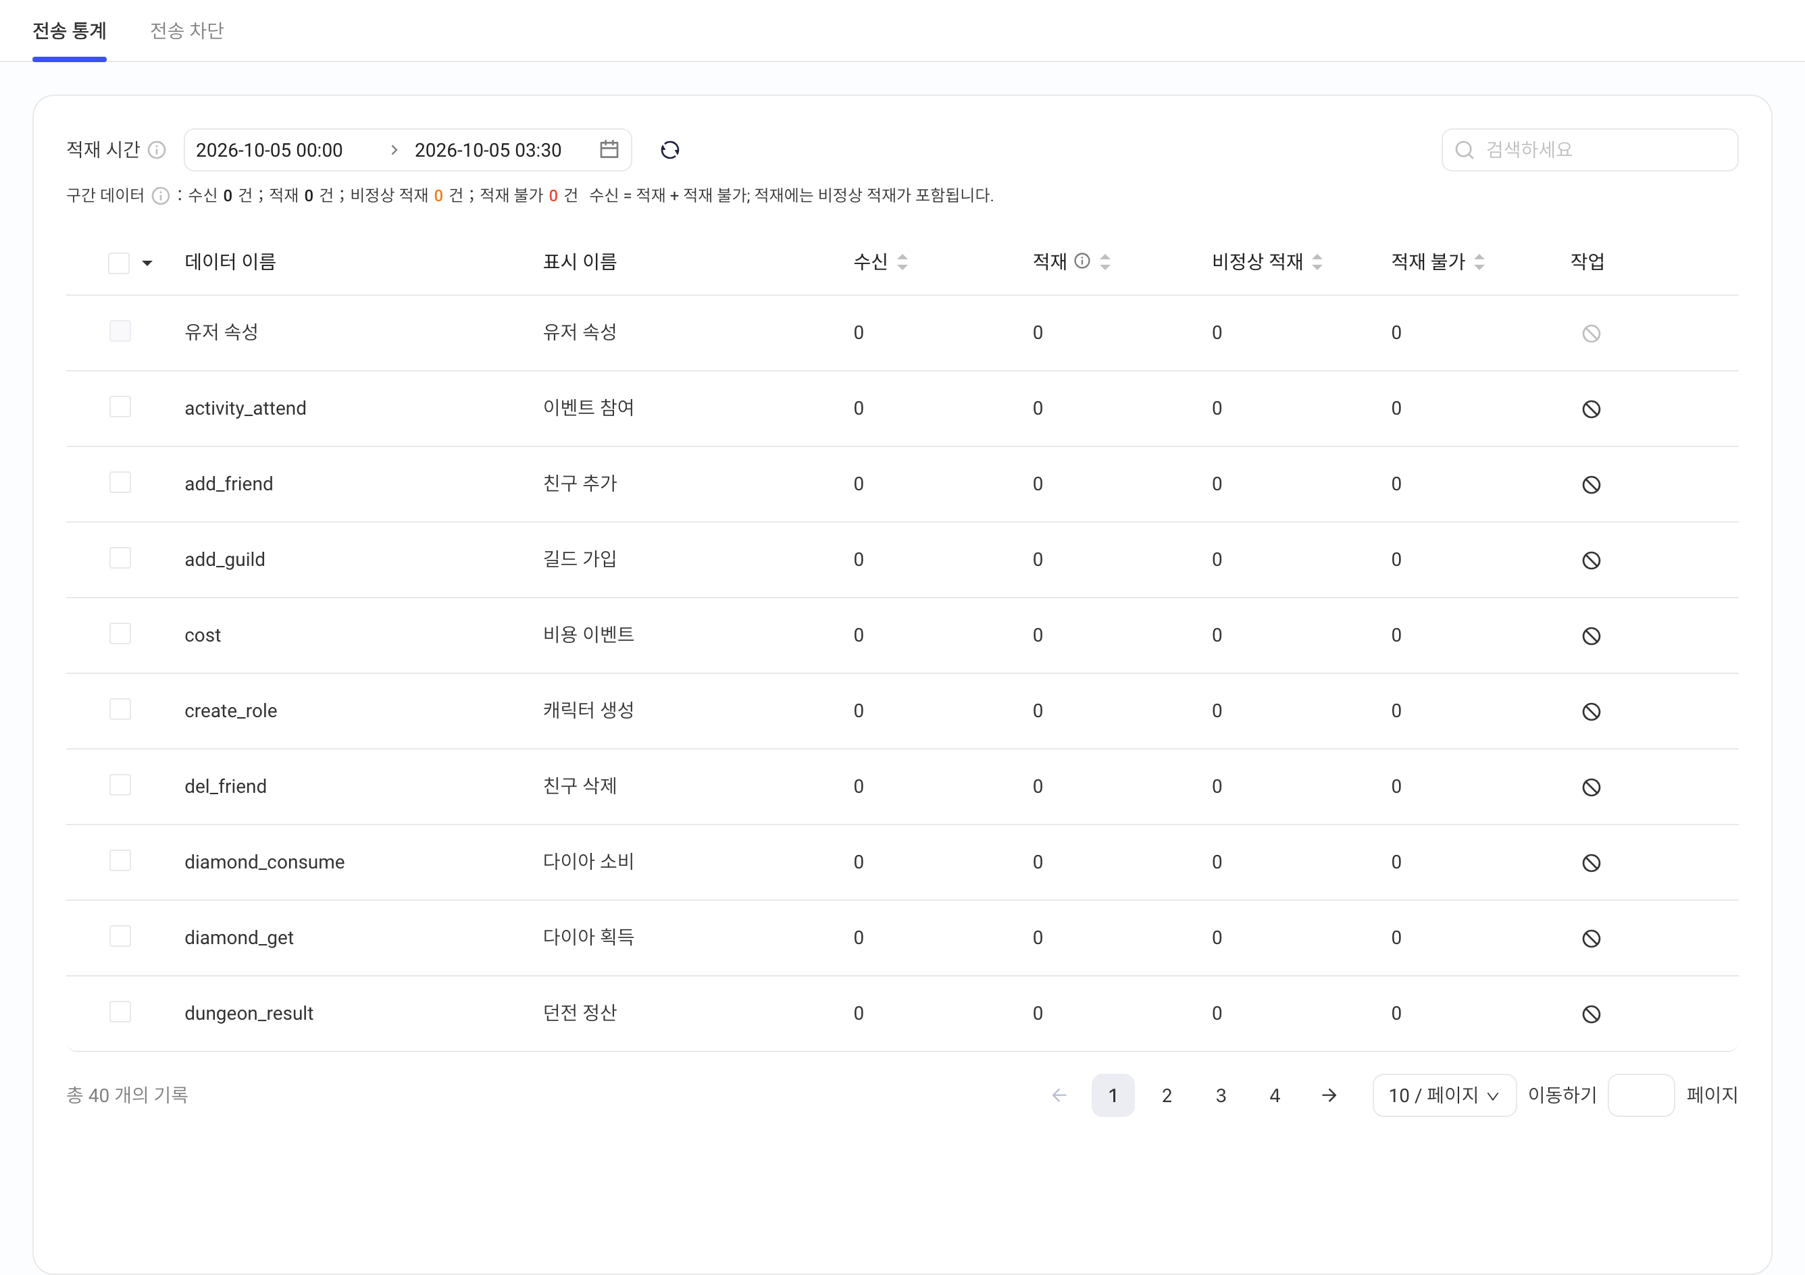Sort by the 적재 불가 column arrows
Image resolution: width=1805 pixels, height=1275 pixels.
1479,262
